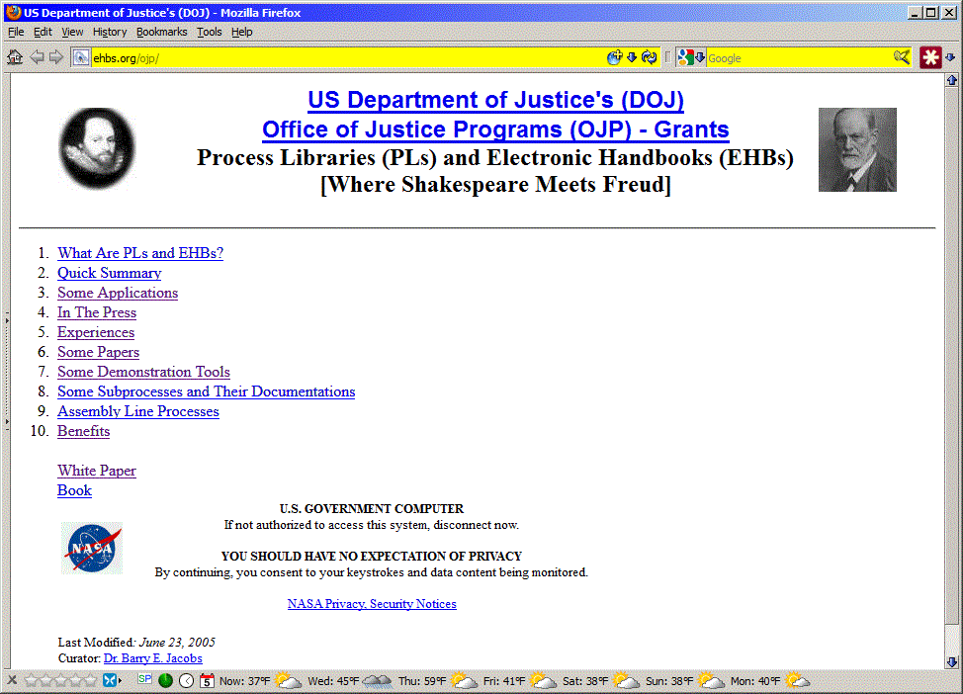Open the Some Papers link
Image resolution: width=963 pixels, height=694 pixels.
tap(98, 352)
